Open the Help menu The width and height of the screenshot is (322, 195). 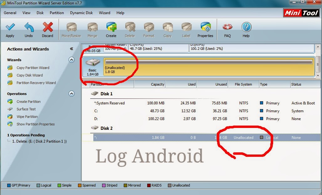[x=120, y=13]
